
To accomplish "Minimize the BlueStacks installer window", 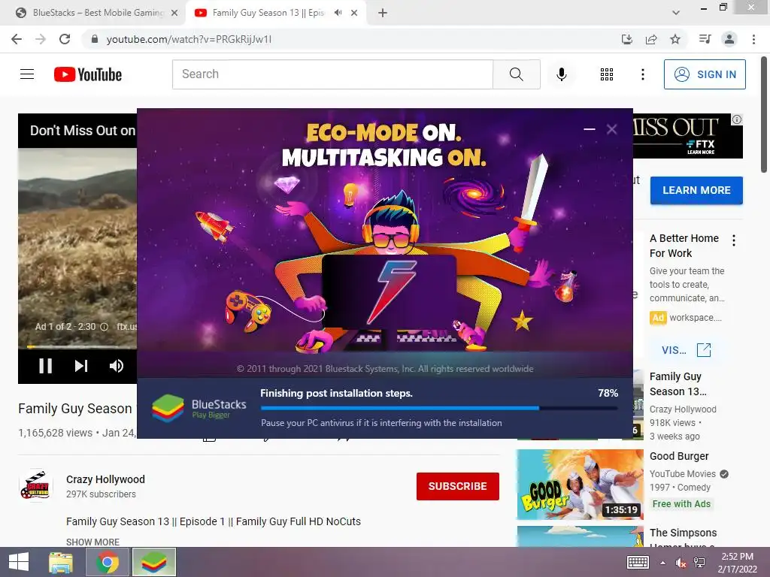I will (x=590, y=129).
